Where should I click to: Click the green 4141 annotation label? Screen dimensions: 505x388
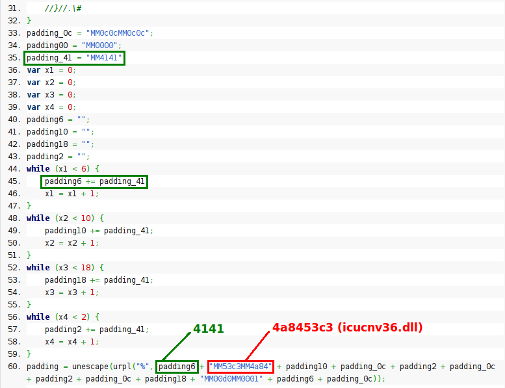[208, 329]
